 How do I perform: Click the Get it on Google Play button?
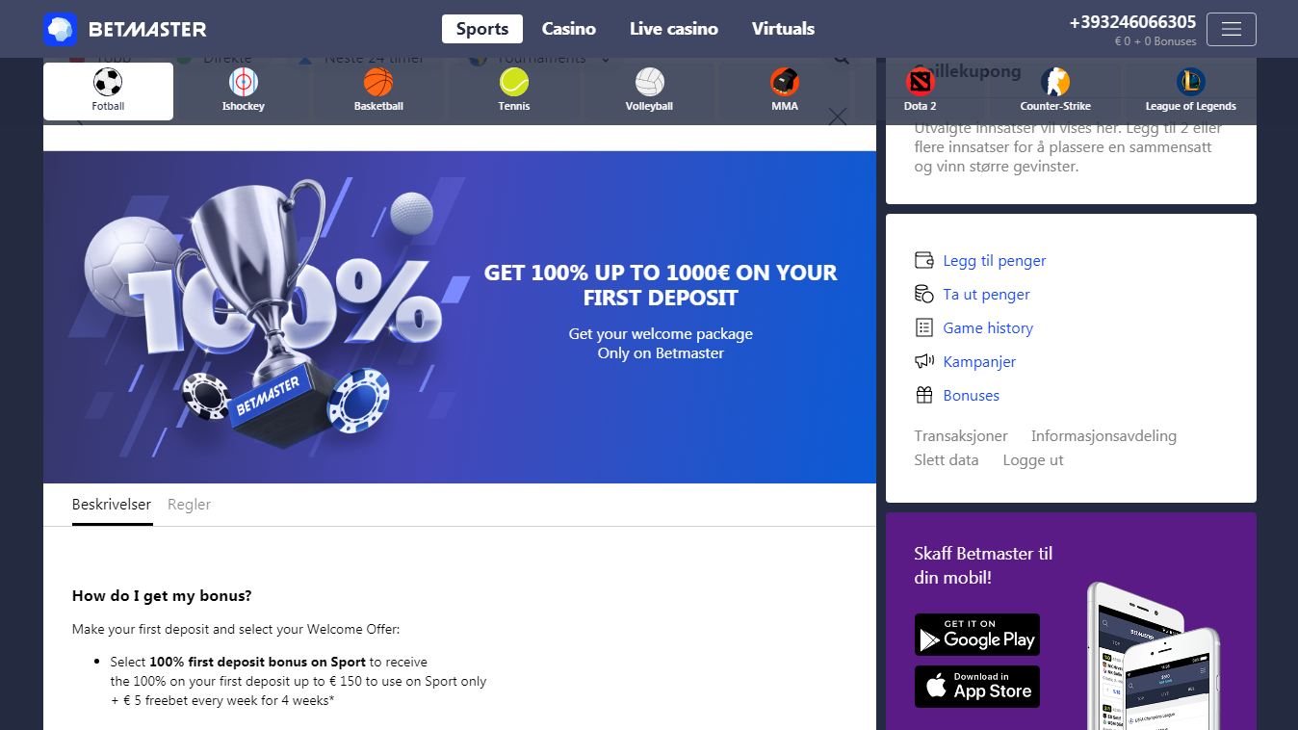pyautogui.click(x=977, y=635)
